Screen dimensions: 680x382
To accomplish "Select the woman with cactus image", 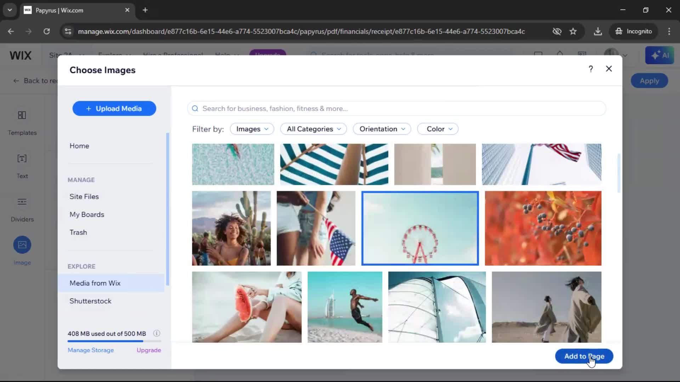I will pos(231,228).
